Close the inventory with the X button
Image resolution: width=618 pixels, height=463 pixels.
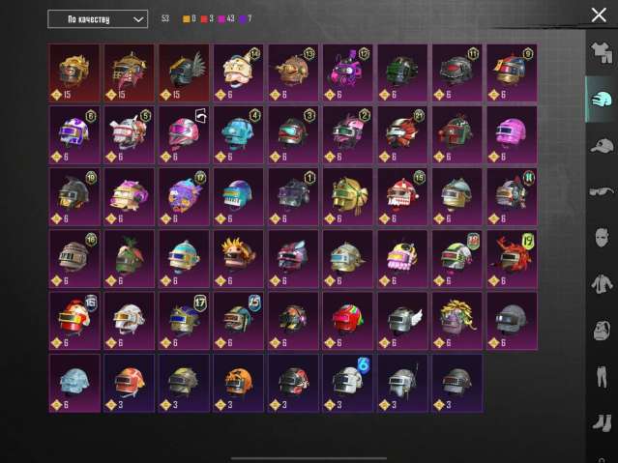(x=599, y=15)
